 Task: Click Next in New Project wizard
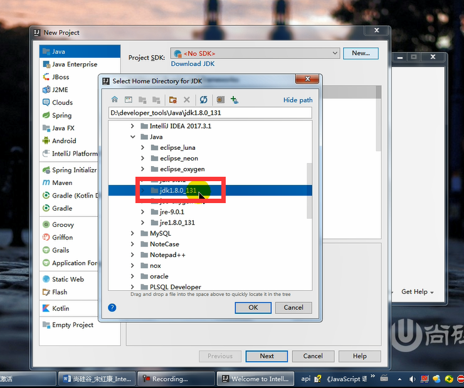pyautogui.click(x=266, y=356)
